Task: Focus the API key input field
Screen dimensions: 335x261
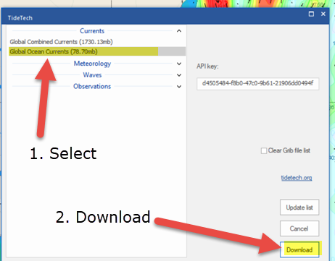Action: (x=258, y=84)
